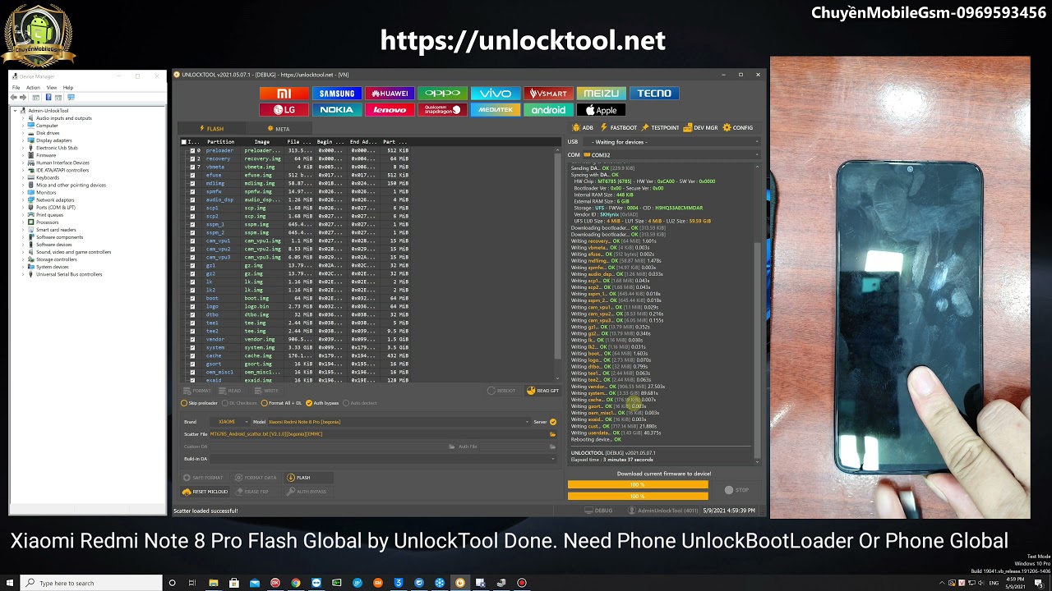Screen dimensions: 1052x591
Task: Select the Samsung brand logo
Action: 337,94
